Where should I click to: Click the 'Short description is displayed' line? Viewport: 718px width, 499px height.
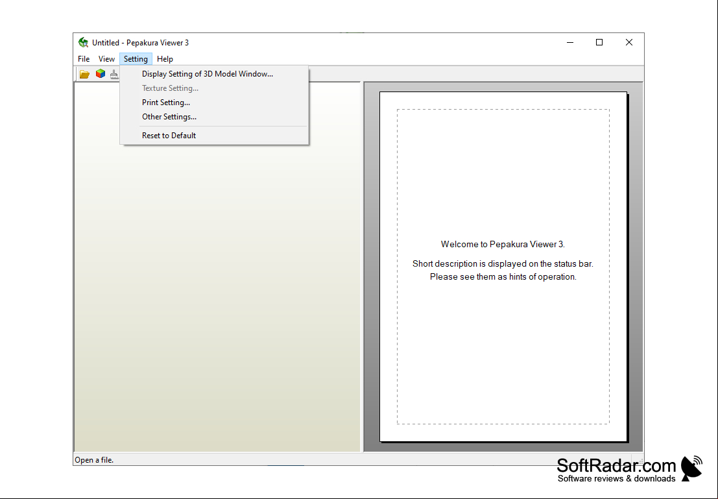(x=503, y=264)
